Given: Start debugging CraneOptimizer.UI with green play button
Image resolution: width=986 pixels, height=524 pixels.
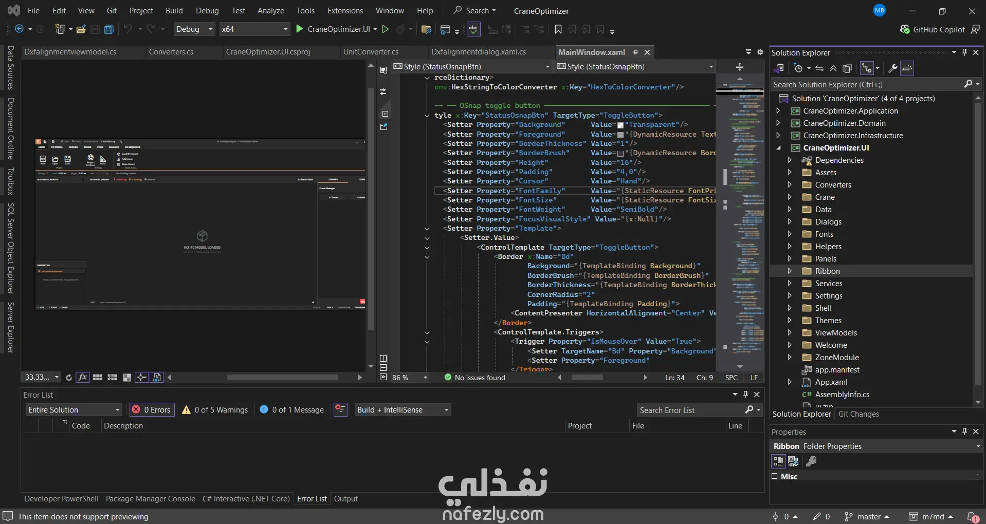Looking at the screenshot, I should pos(300,29).
